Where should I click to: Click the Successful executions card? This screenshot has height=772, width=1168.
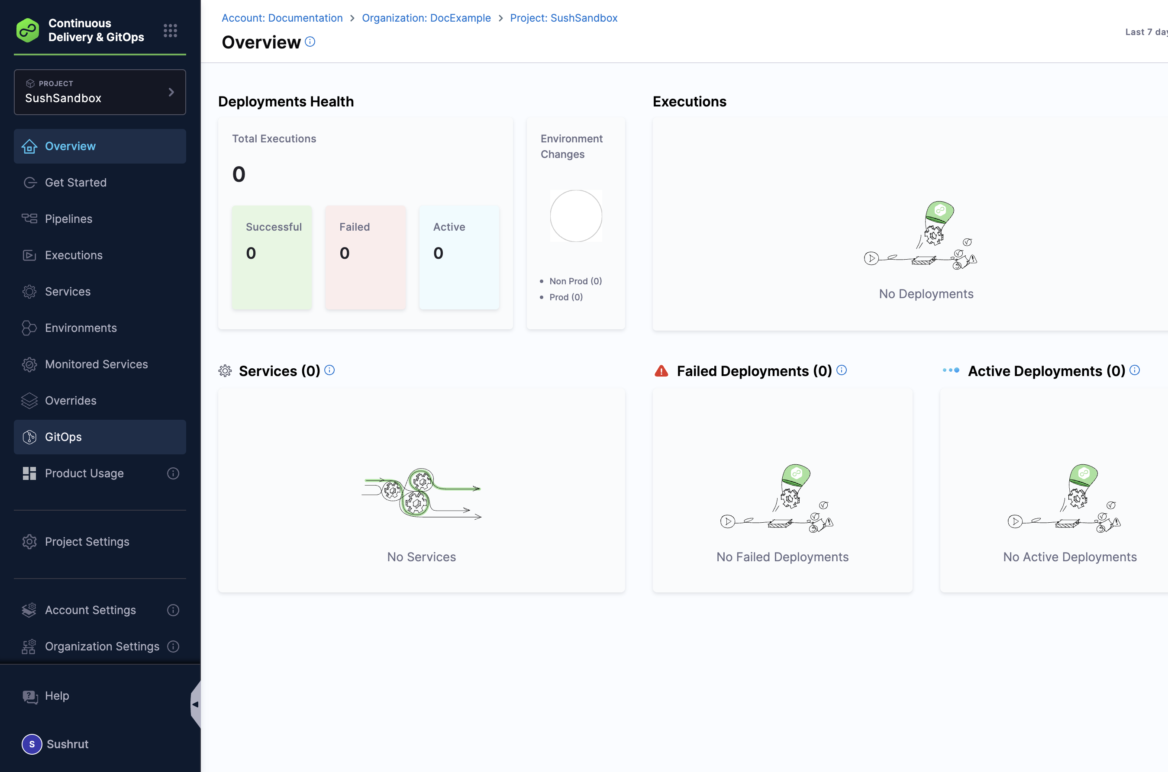coord(272,257)
